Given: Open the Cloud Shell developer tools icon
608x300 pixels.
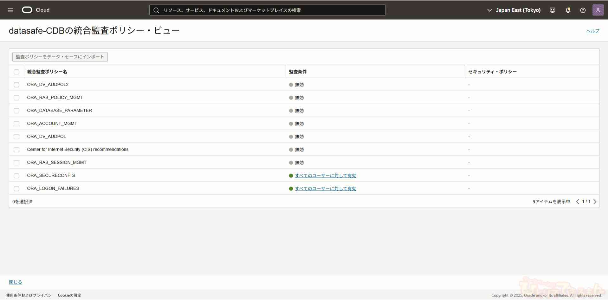Looking at the screenshot, I should coord(553,10).
